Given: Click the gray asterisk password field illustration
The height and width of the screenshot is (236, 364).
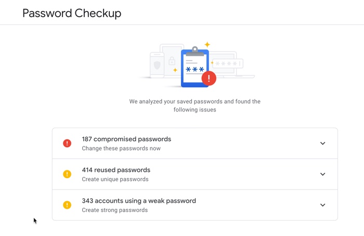Looking at the screenshot, I should [228, 64].
